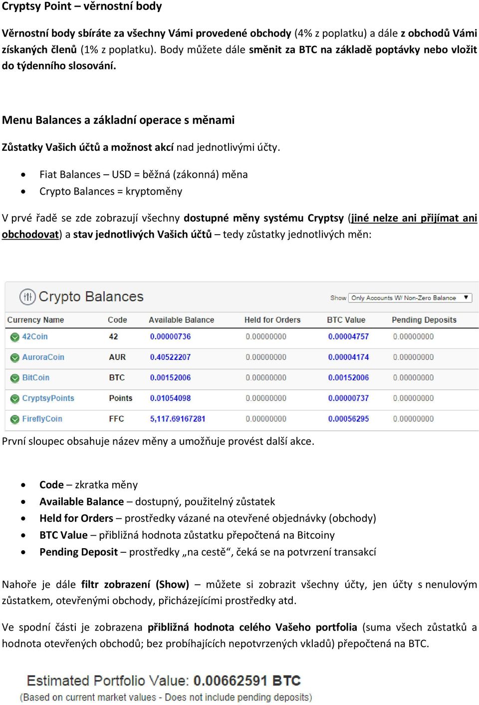Image resolution: width=479 pixels, height=705 pixels.
Task: Click the code FFC cell
Action: (x=116, y=418)
